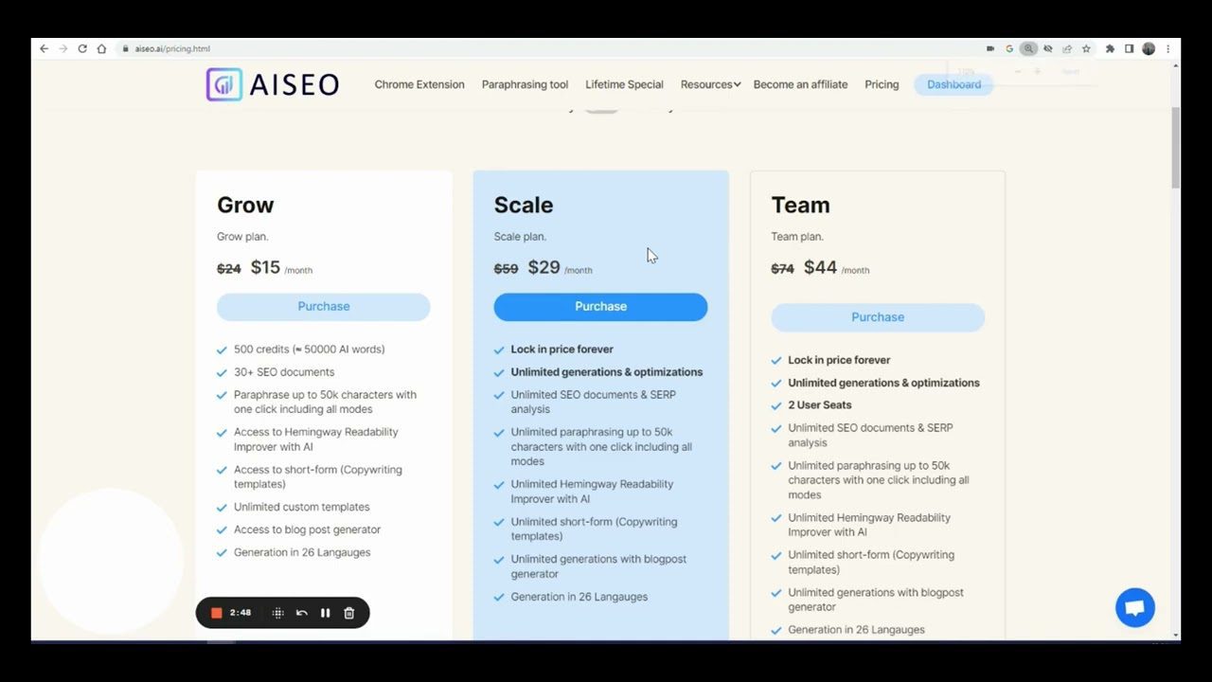Stop the screen recording
Screen dimensions: 1212x682
point(216,613)
